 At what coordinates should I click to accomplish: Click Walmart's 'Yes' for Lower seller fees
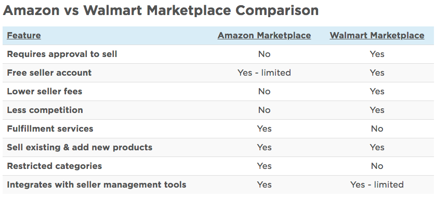(x=377, y=91)
